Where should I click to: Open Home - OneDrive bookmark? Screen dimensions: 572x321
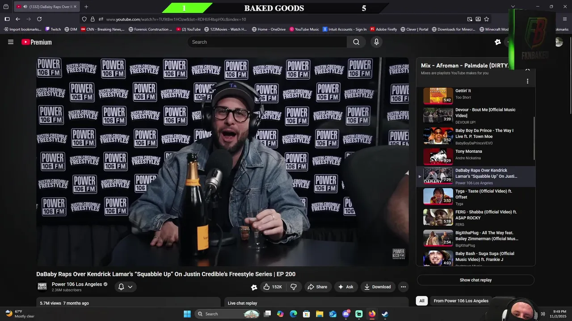269,29
